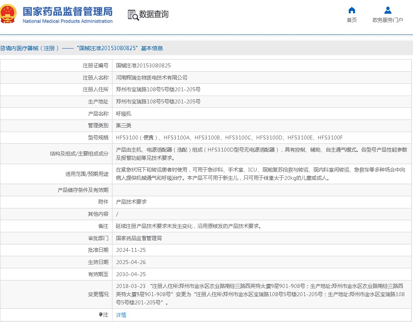Click the 首页 text label
413x322 pixels.
coord(351,20)
